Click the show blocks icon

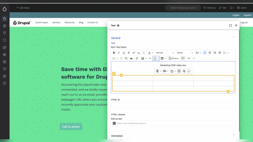tap(183, 58)
